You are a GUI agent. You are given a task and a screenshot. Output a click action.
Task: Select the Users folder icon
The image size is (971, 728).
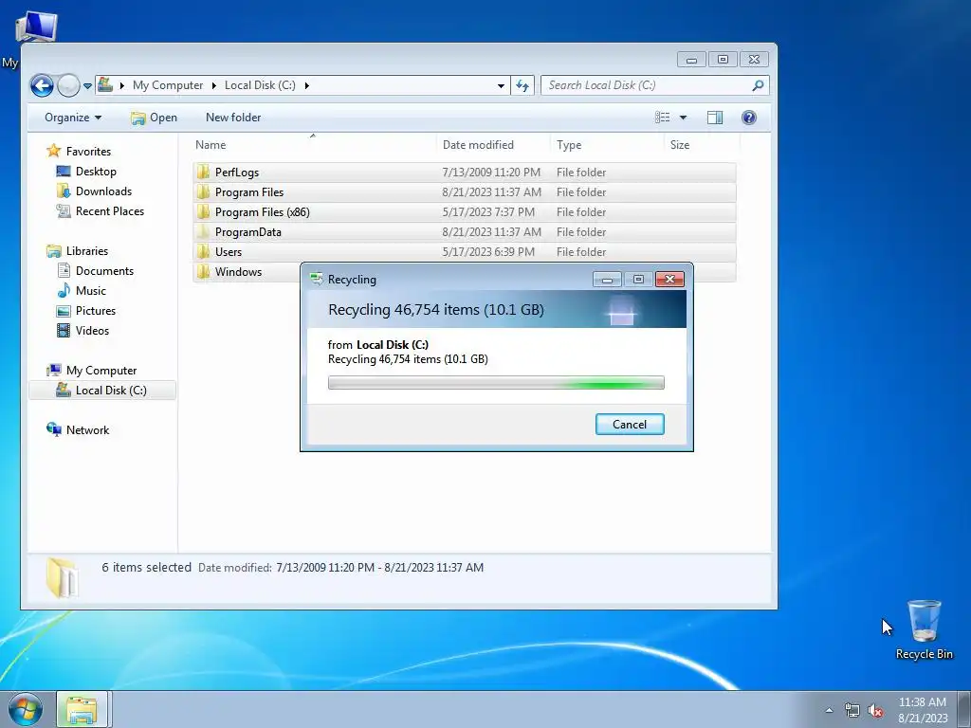[x=203, y=251]
